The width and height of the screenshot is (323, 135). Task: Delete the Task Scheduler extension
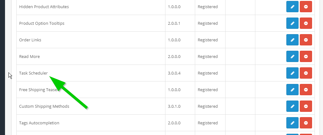click(306, 73)
